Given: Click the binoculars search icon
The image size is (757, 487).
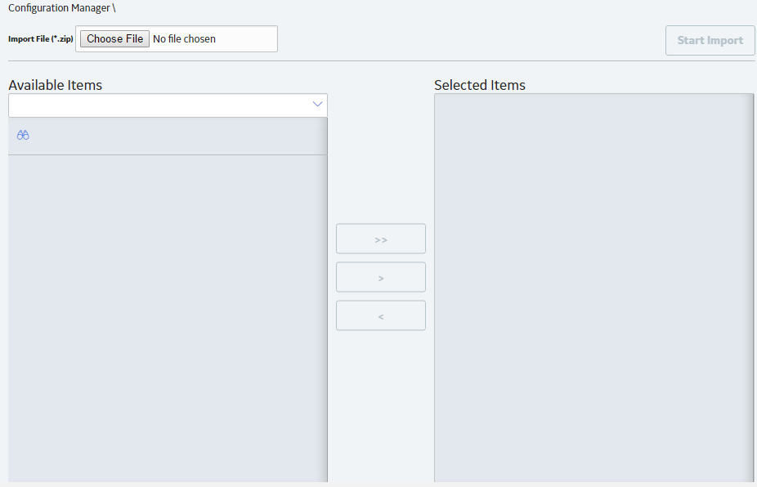Looking at the screenshot, I should 23,135.
